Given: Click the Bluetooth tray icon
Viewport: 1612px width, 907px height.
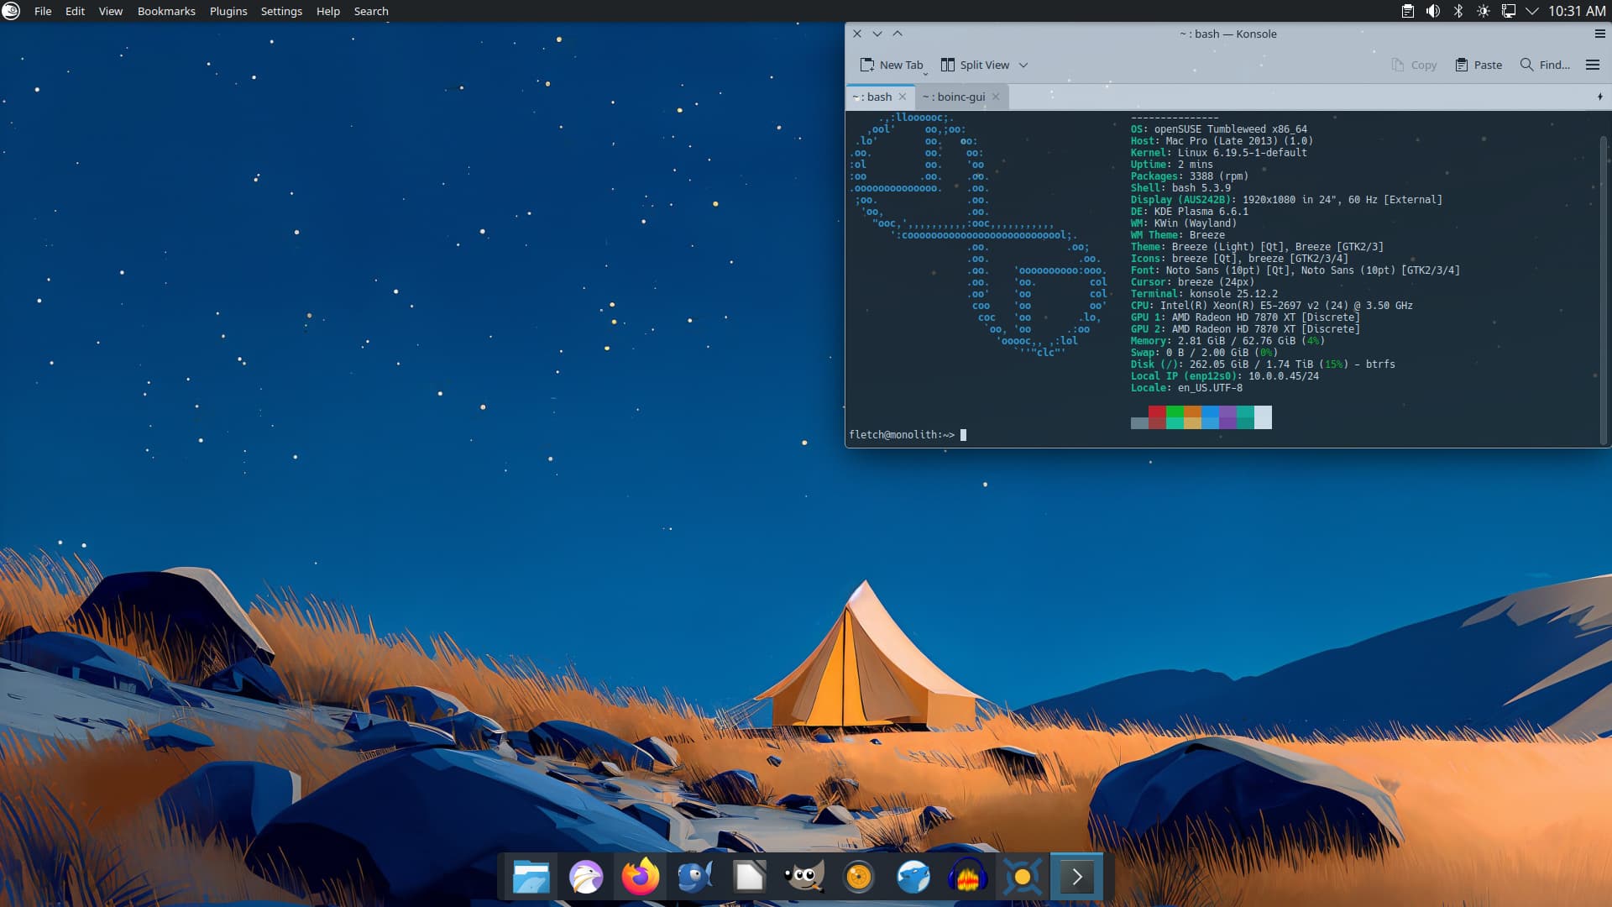Looking at the screenshot, I should 1458,11.
